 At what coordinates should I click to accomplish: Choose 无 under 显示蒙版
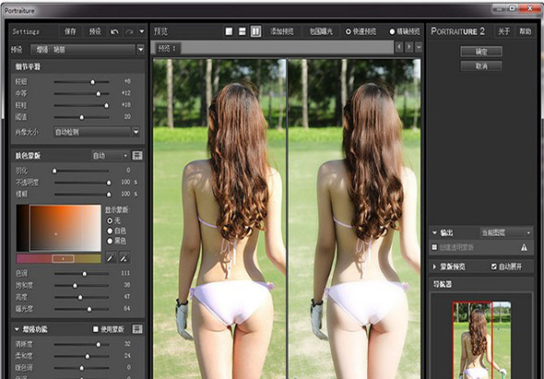(110, 220)
